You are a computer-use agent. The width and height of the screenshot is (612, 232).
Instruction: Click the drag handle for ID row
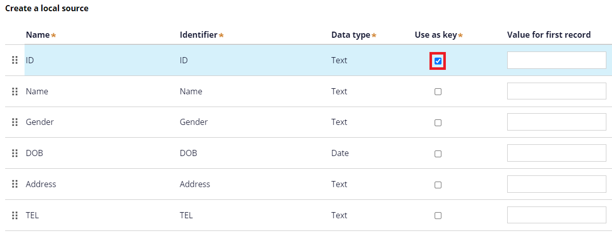click(15, 60)
